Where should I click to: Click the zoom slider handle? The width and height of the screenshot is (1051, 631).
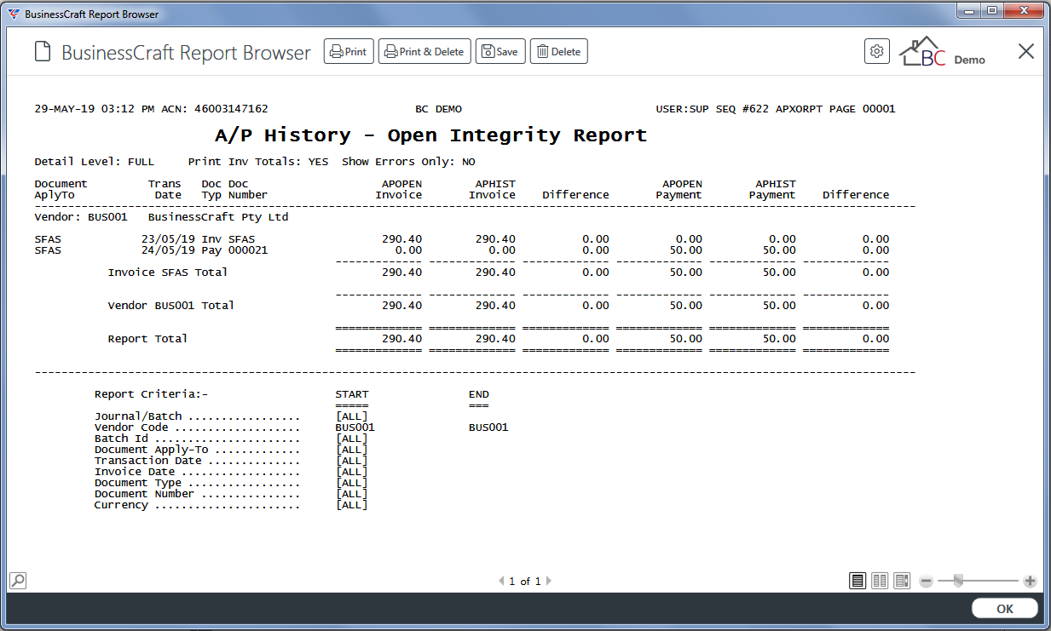coord(958,581)
